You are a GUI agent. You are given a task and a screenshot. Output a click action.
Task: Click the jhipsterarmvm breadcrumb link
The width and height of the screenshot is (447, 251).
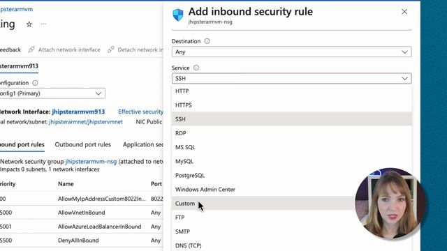pyautogui.click(x=16, y=9)
